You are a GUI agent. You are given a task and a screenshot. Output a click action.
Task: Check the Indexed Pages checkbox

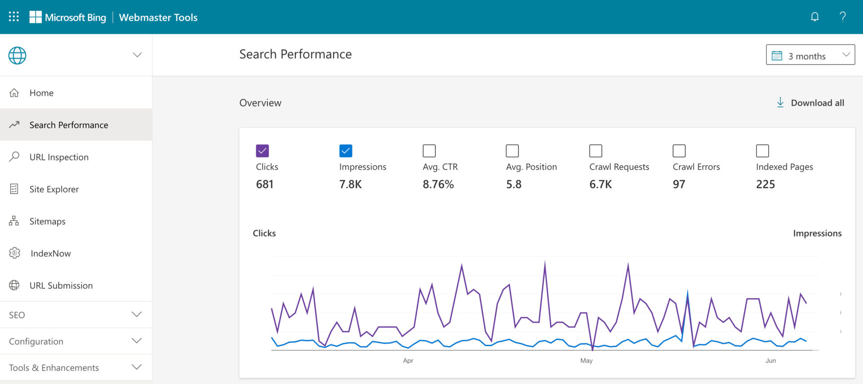tap(762, 151)
